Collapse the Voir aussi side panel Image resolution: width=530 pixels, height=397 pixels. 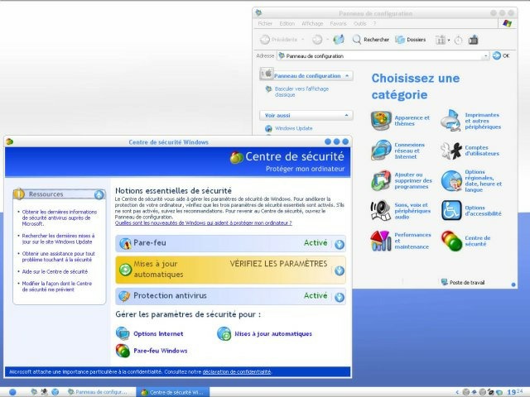coord(346,116)
